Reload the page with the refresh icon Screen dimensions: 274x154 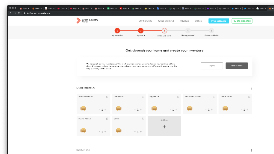point(19,13)
